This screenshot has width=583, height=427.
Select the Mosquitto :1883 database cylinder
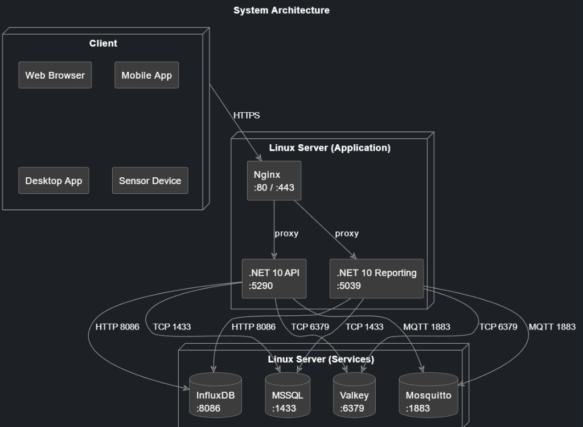[x=428, y=395]
